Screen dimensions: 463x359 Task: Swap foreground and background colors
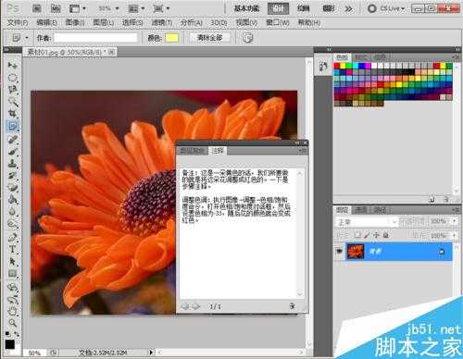coord(17,334)
